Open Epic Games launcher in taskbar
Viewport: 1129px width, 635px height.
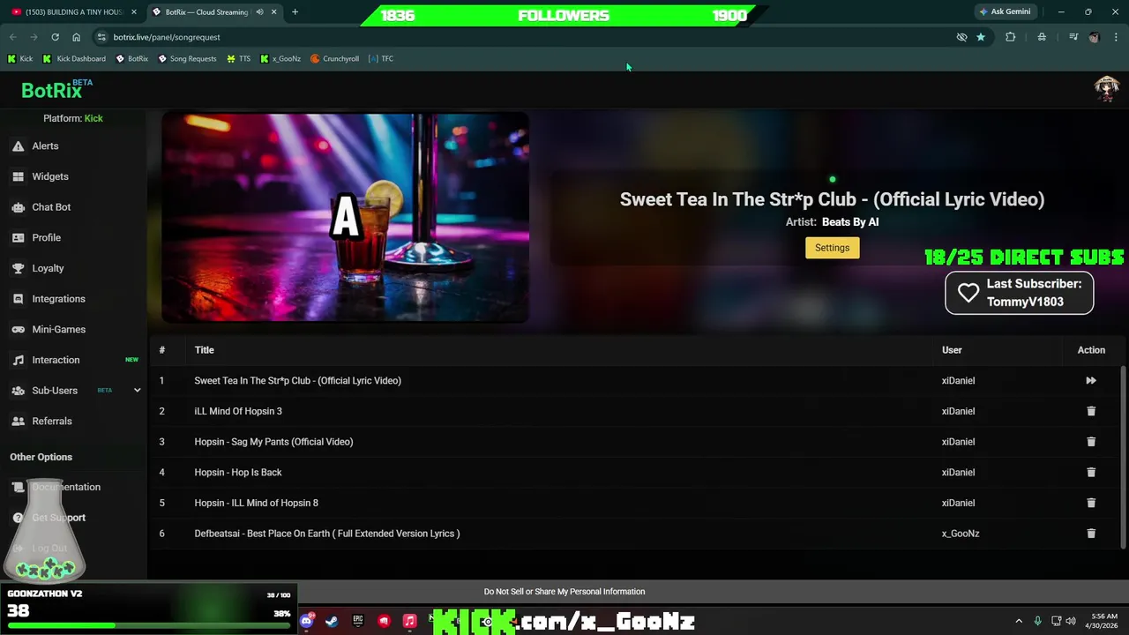(x=358, y=621)
